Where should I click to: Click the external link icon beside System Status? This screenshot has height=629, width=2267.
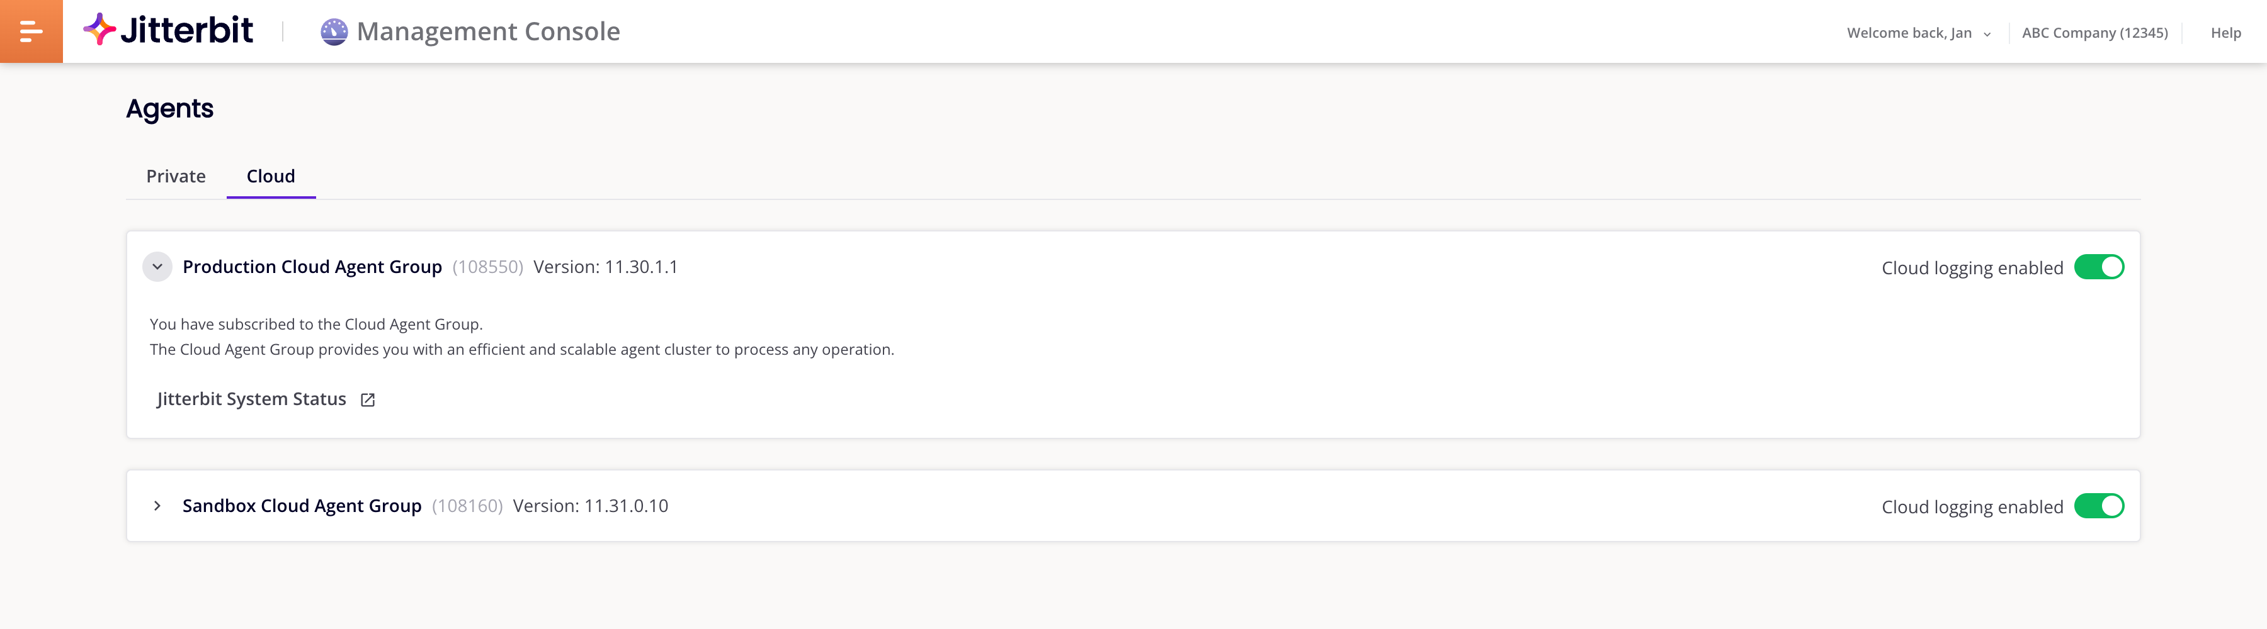tap(368, 399)
